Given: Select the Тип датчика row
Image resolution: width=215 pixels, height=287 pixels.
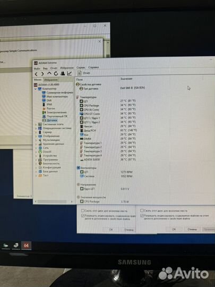Looking at the screenshot, I should [x=113, y=88].
